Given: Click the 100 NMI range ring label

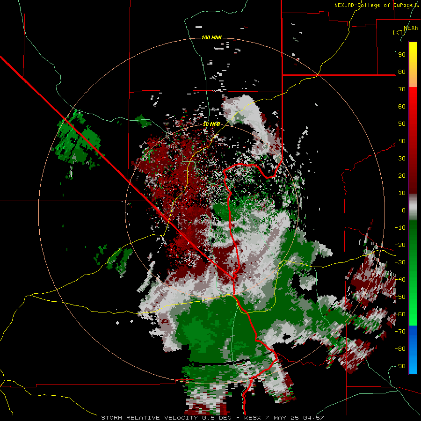Looking at the screenshot, I should (211, 37).
